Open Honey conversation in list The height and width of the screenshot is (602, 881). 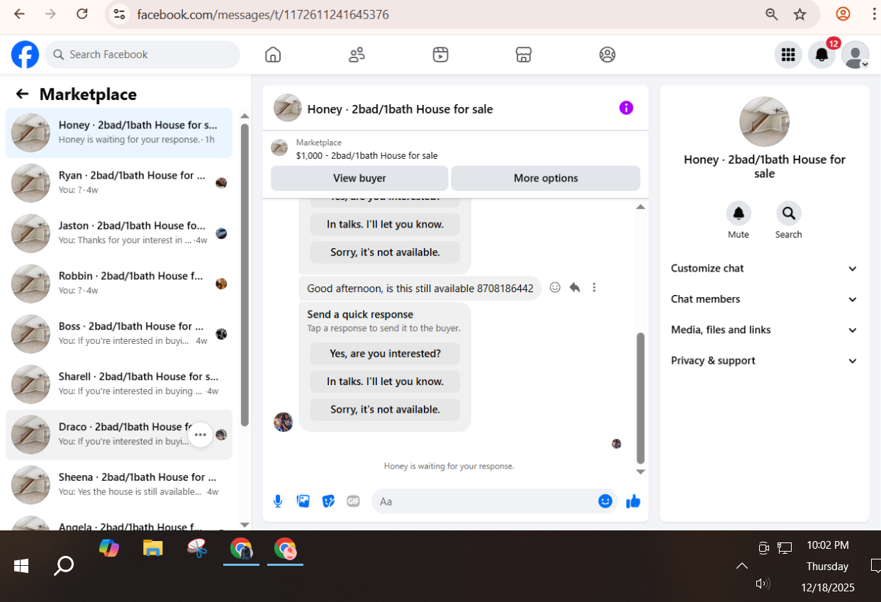119,133
